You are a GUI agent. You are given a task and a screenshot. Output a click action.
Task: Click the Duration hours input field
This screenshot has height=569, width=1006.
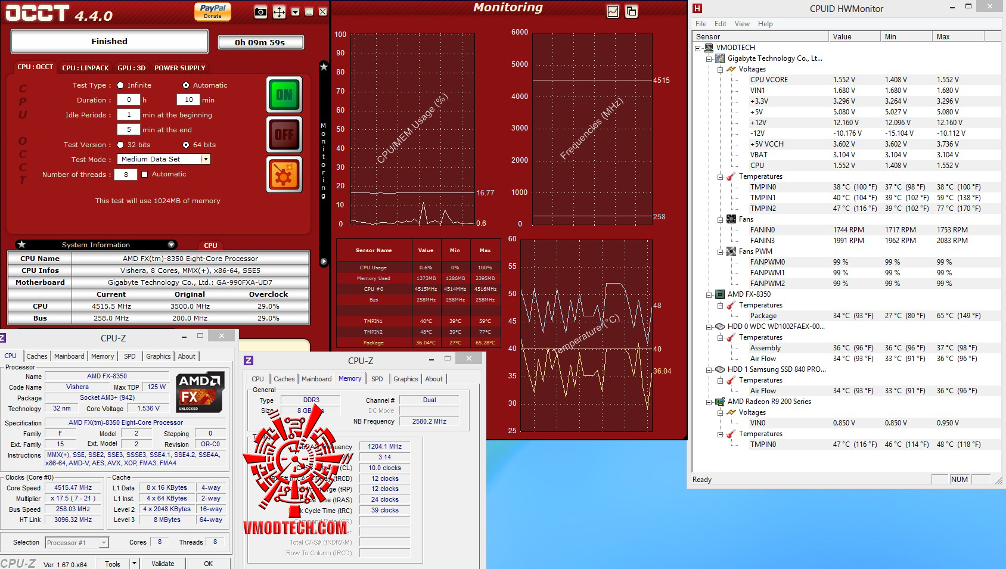(x=129, y=100)
